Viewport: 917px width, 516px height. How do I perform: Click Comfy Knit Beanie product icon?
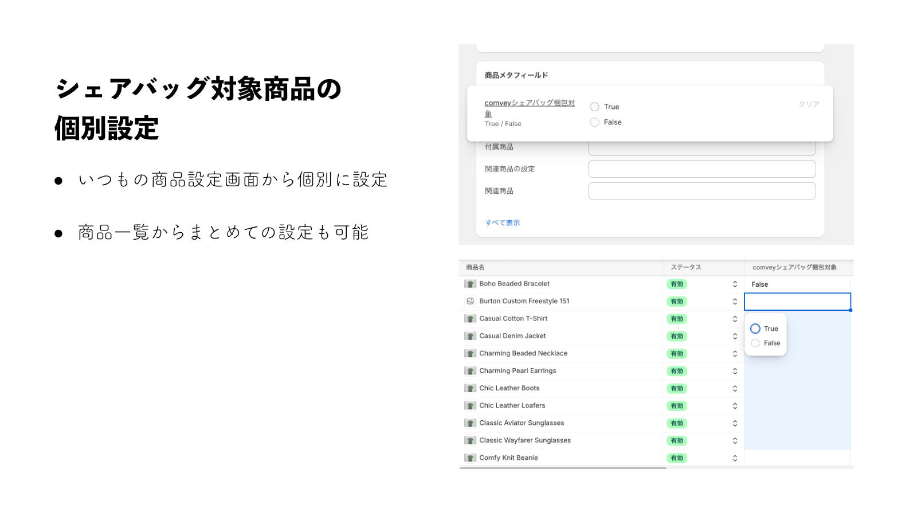click(470, 458)
